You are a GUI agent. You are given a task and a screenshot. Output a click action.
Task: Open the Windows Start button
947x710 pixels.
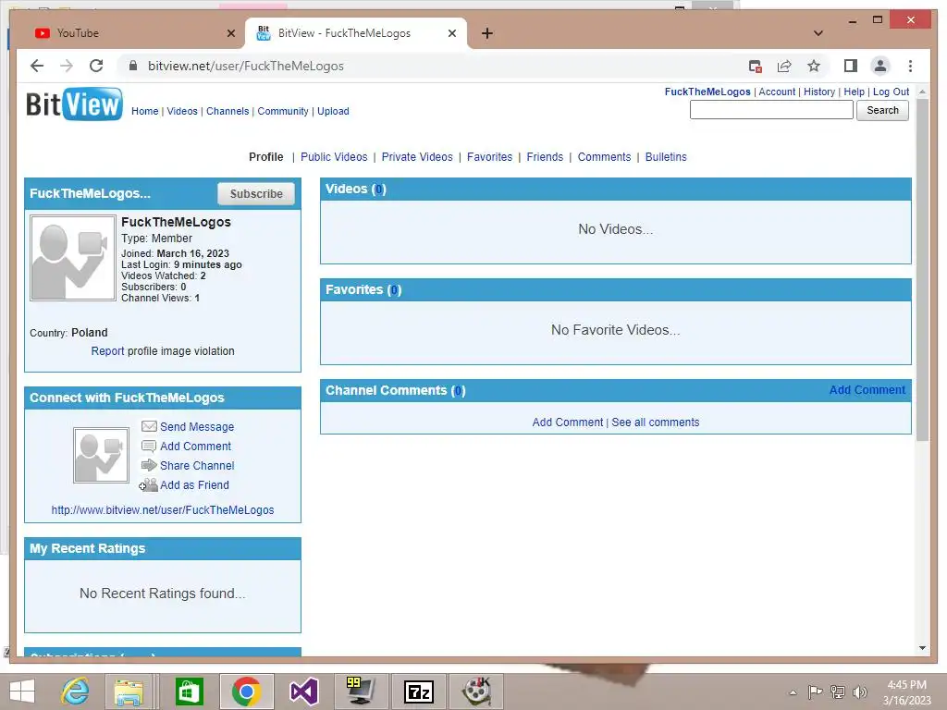click(22, 692)
